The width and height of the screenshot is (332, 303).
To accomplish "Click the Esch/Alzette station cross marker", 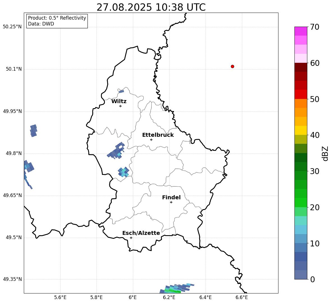I will 131,238.
